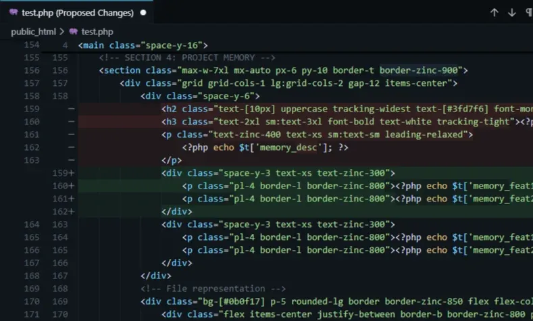This screenshot has height=321, width=533.
Task: Click original line number 154 in the gutter
Action: [x=32, y=45]
